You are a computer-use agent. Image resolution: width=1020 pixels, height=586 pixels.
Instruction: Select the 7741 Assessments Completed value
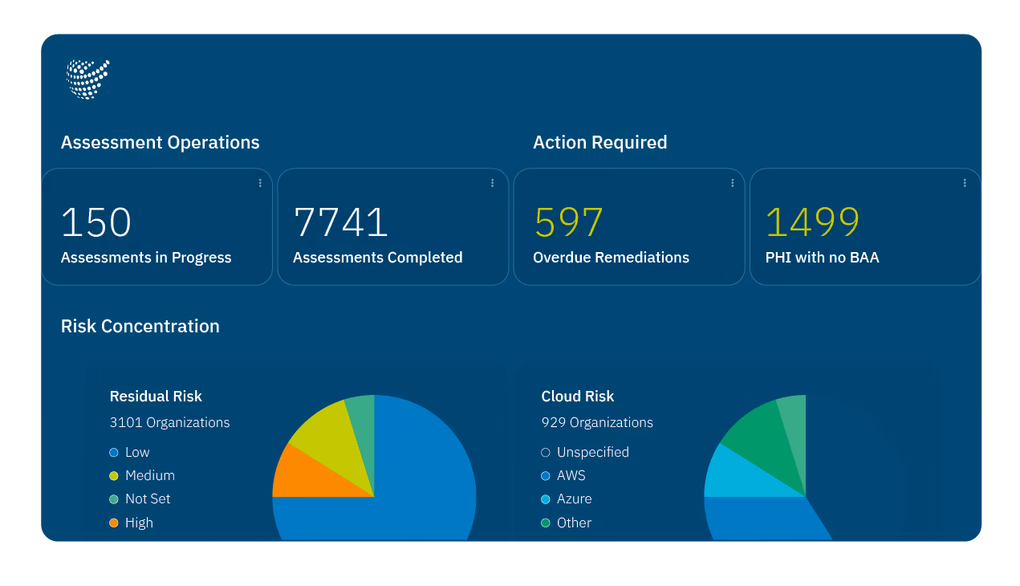tap(340, 222)
